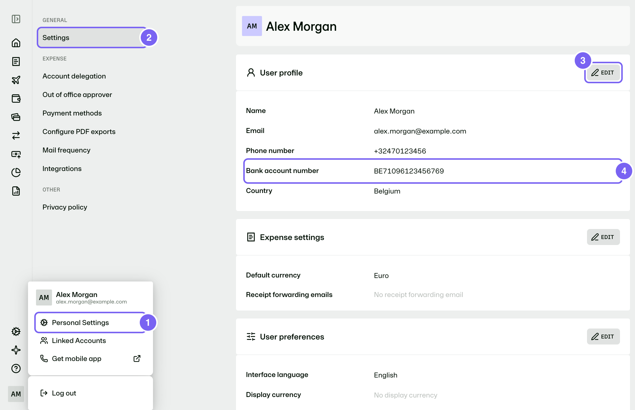The width and height of the screenshot is (635, 410).
Task: Open the help question mark icon
Action: [x=16, y=368]
